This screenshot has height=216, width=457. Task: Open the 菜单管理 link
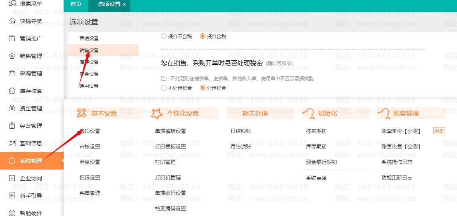point(89,193)
